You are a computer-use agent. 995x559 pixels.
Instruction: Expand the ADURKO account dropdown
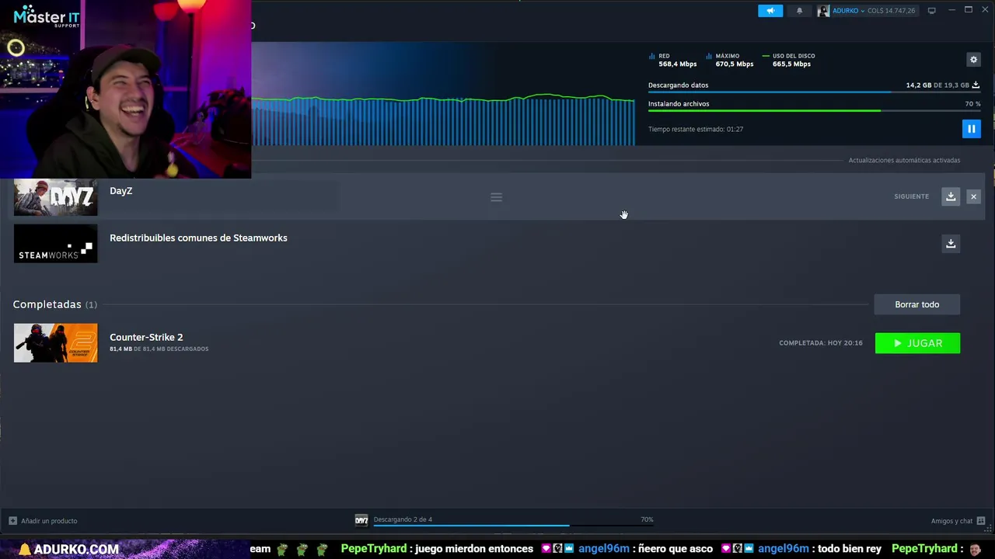coord(849,11)
